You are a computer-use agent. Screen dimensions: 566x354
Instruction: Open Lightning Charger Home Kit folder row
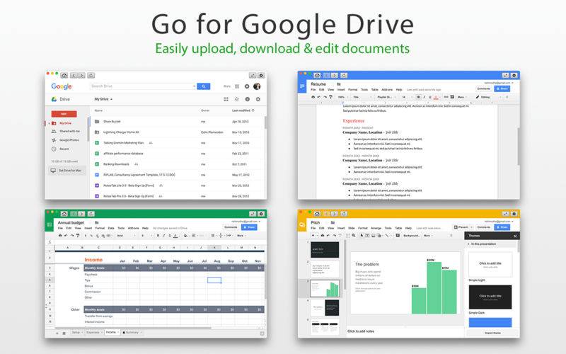[x=177, y=132]
